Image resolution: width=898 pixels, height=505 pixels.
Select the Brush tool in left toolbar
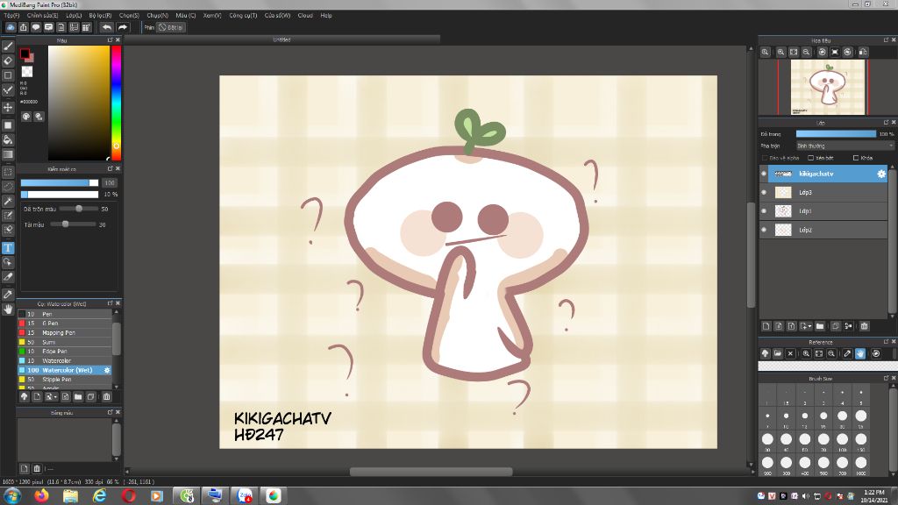pos(8,46)
